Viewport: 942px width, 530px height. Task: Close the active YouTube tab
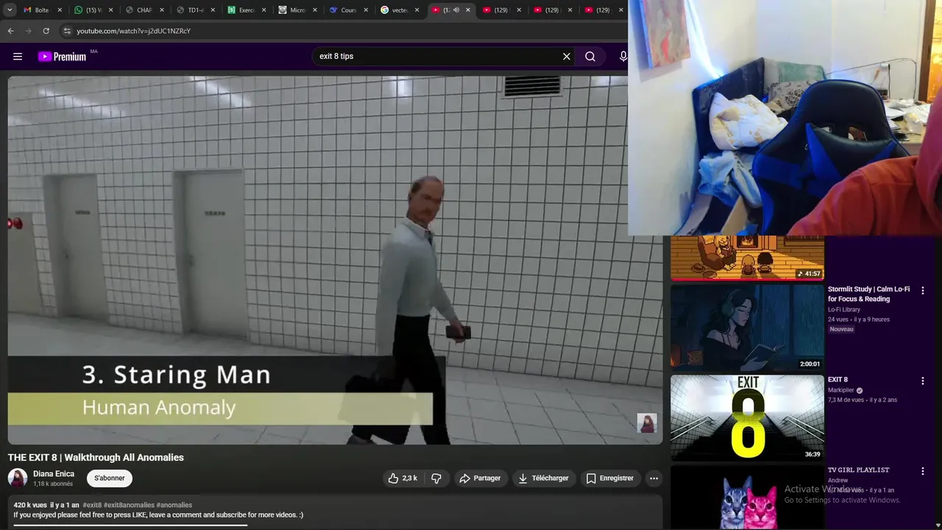pos(468,10)
